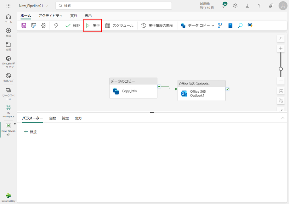Click the Run pipeline button
This screenshot has width=289, height=204.
[x=93, y=25]
